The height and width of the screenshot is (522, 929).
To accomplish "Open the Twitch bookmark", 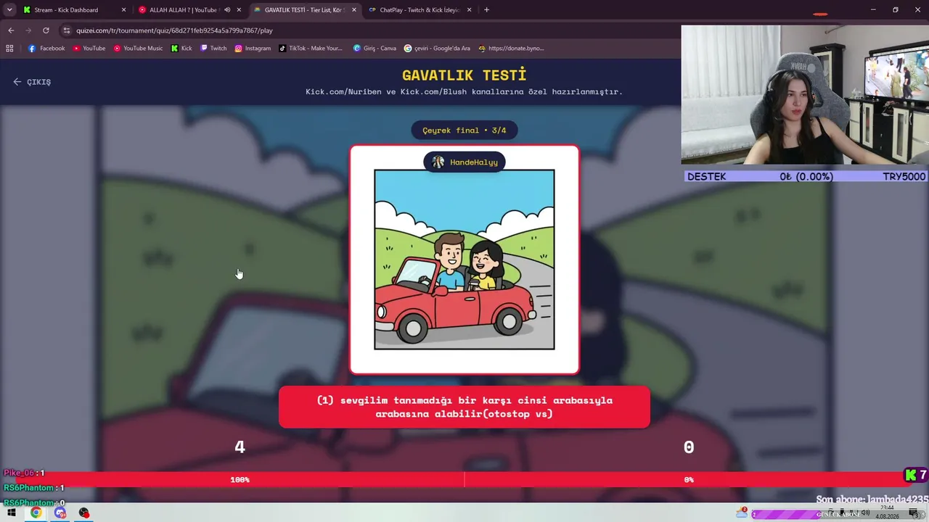I will (213, 49).
